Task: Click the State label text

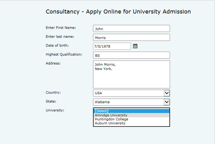Action: point(51,101)
